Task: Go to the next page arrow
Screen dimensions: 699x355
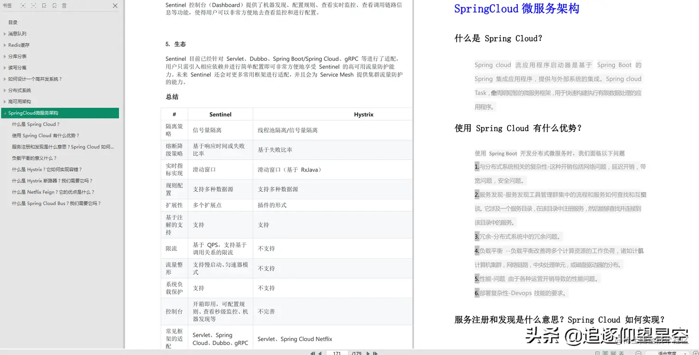Action: pyautogui.click(x=368, y=353)
